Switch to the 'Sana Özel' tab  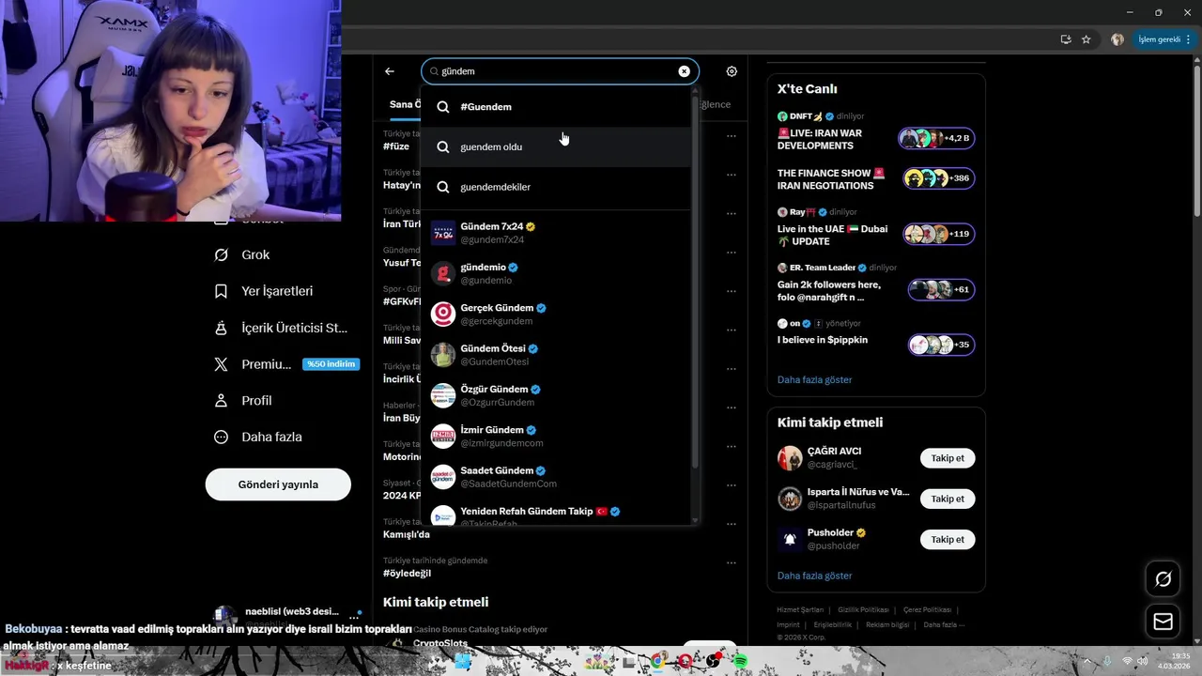coord(406,104)
